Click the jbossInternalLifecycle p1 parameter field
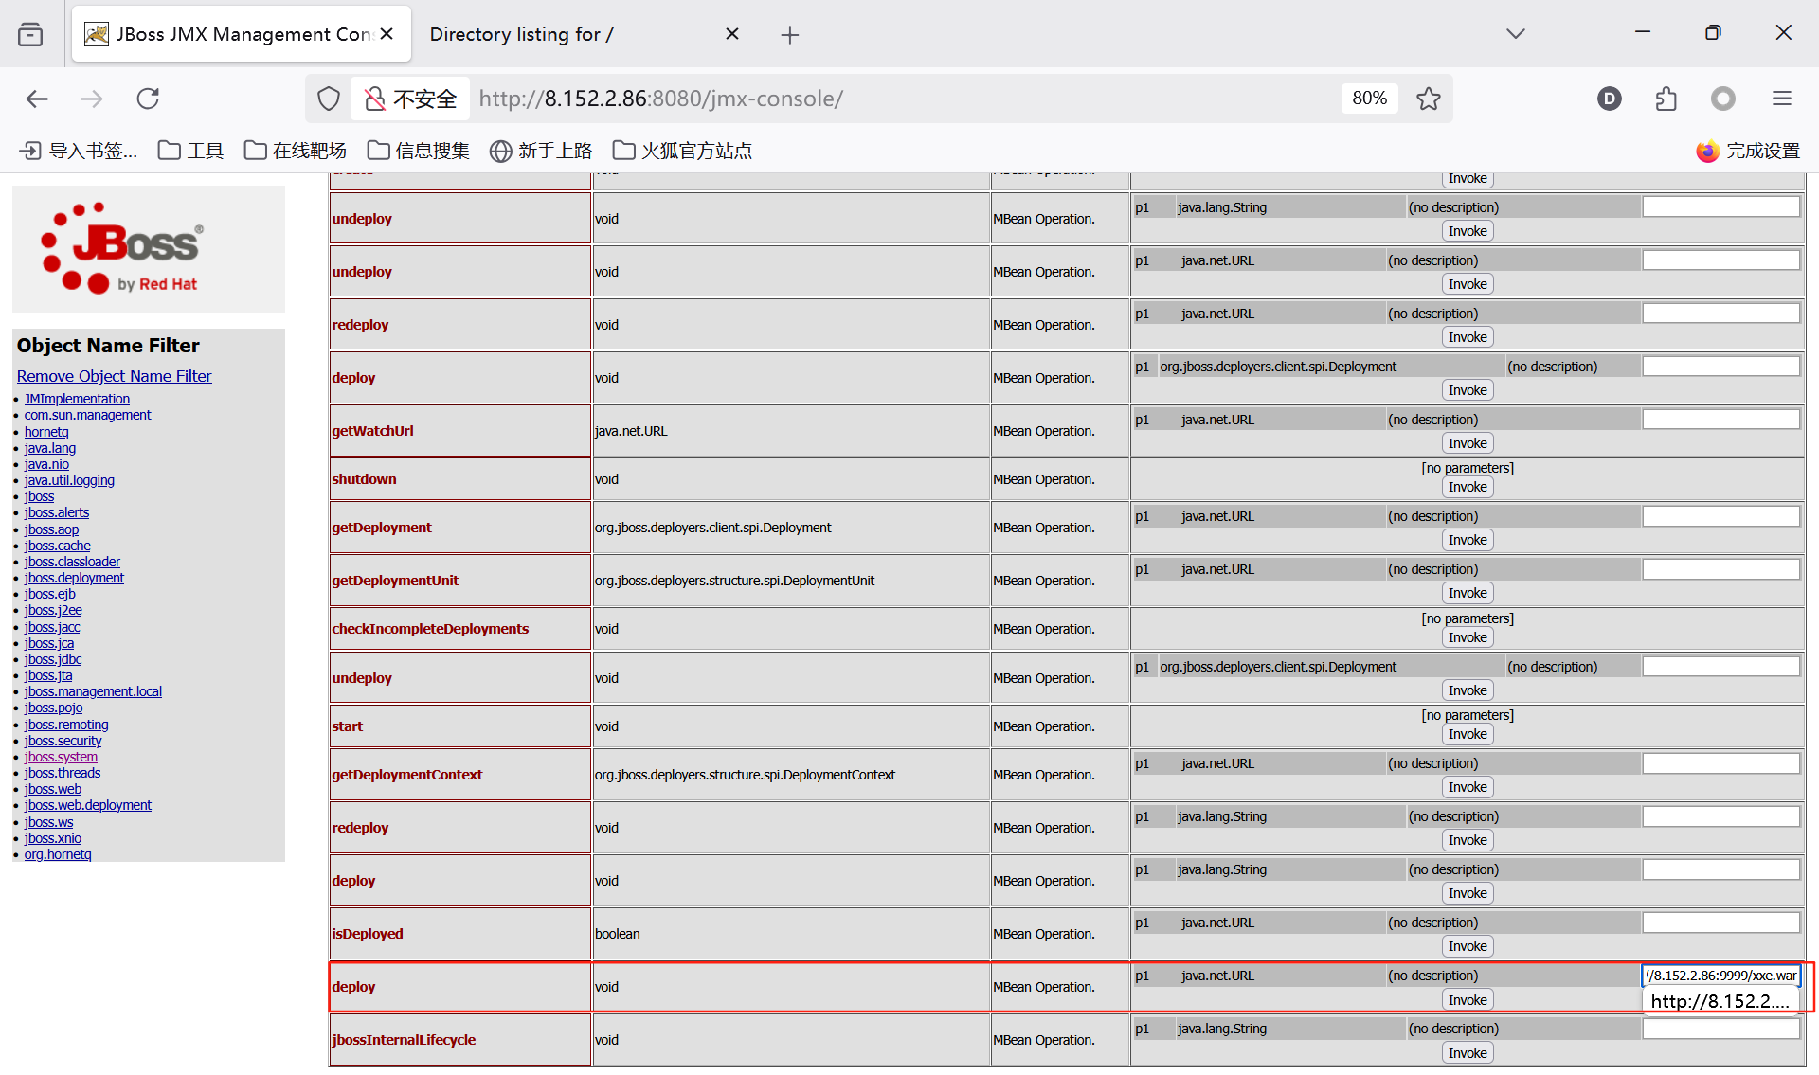Screen dimensions: 1819x1075 coord(1721,1029)
